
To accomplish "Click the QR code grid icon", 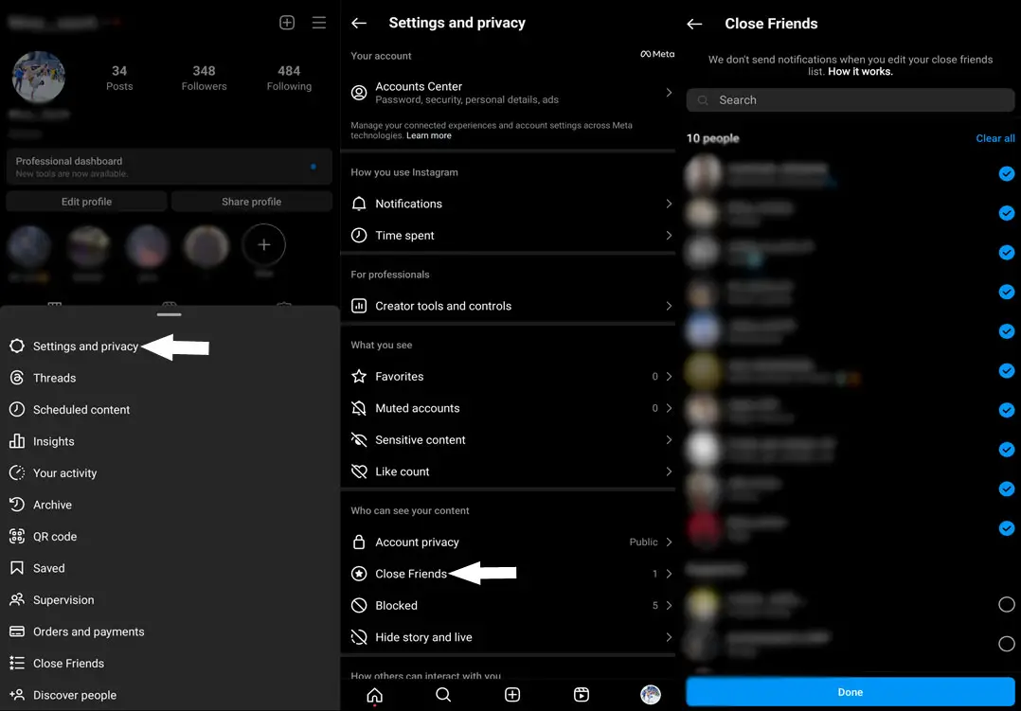I will point(17,537).
